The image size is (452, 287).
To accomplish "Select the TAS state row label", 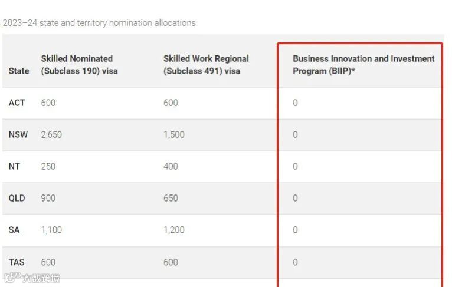I will (17, 262).
